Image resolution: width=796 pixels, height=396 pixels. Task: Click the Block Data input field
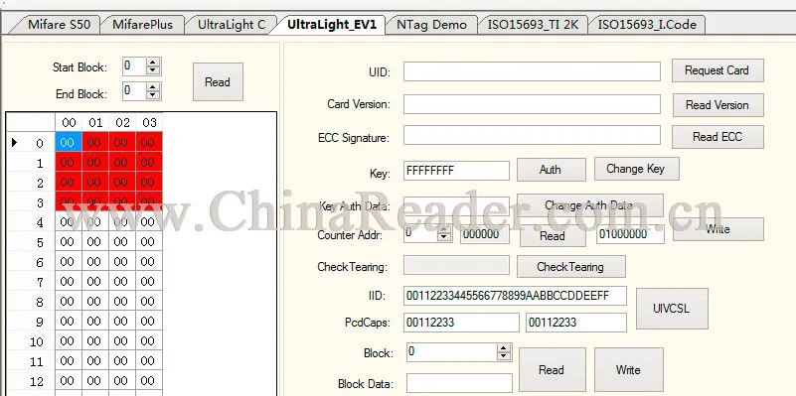click(459, 383)
